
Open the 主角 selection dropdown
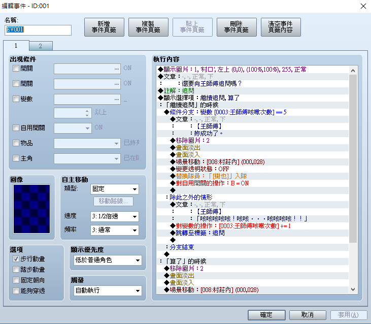(87, 158)
